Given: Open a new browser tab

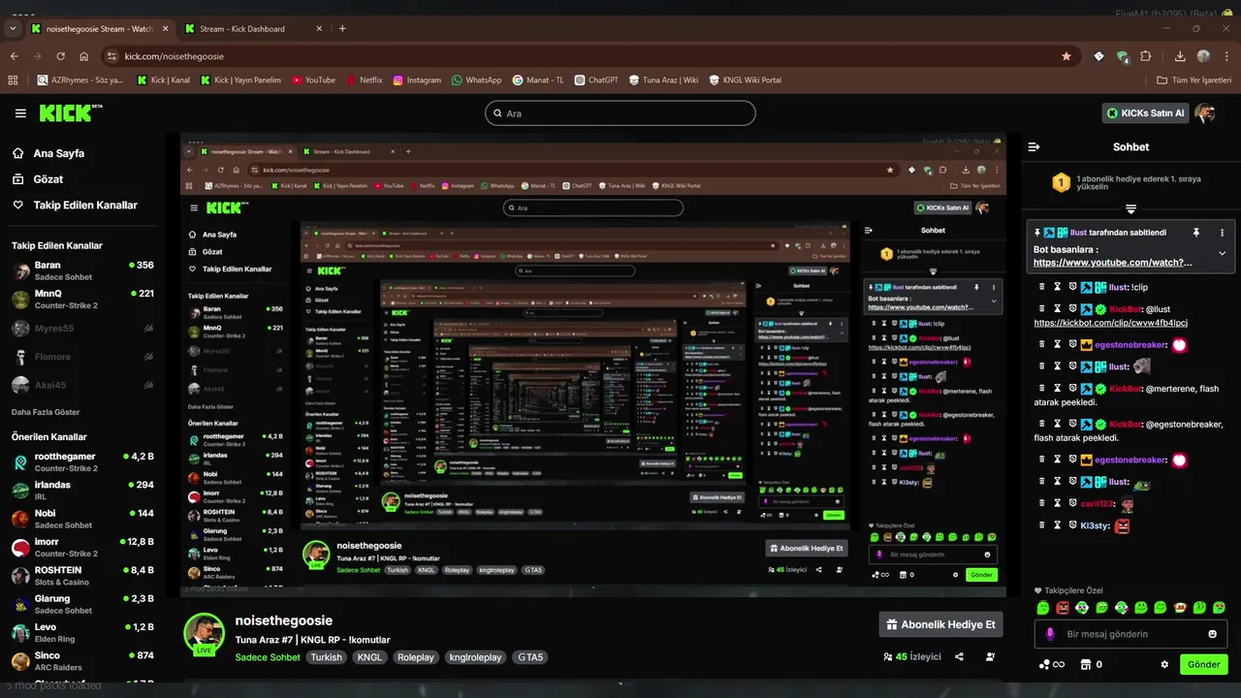Looking at the screenshot, I should [x=342, y=29].
